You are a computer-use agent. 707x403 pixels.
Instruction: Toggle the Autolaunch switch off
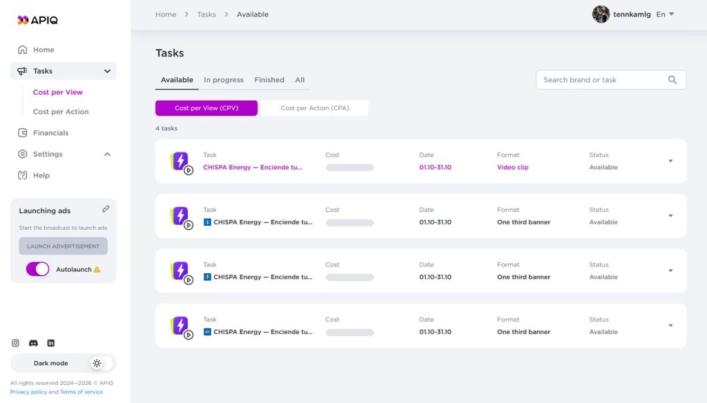pyautogui.click(x=38, y=269)
